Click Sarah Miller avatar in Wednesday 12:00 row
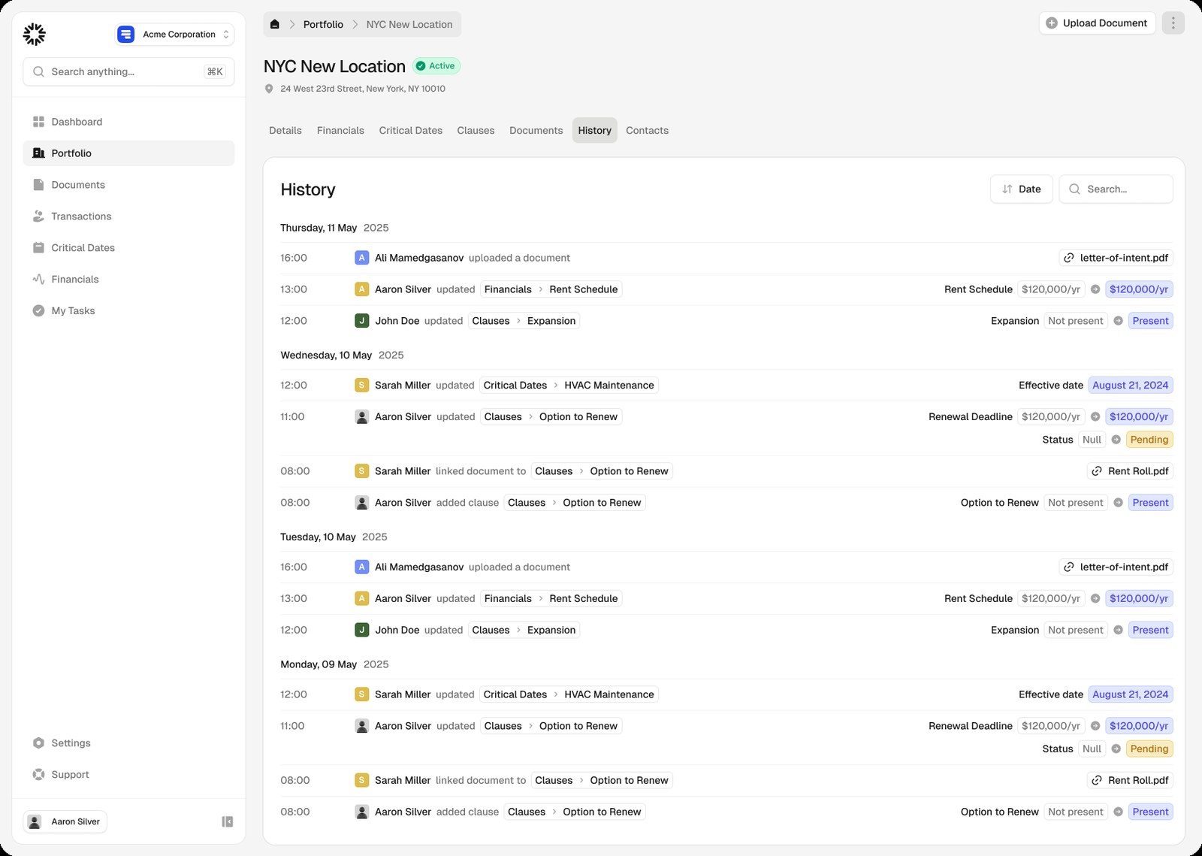This screenshot has width=1202, height=856. [x=361, y=386]
